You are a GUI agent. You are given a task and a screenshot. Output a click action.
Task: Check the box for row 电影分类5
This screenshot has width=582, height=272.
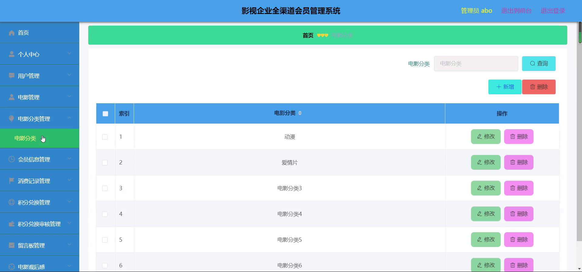(x=105, y=240)
